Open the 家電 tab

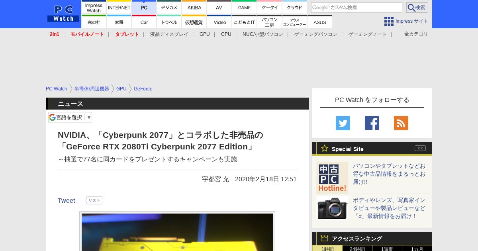pyautogui.click(x=119, y=22)
